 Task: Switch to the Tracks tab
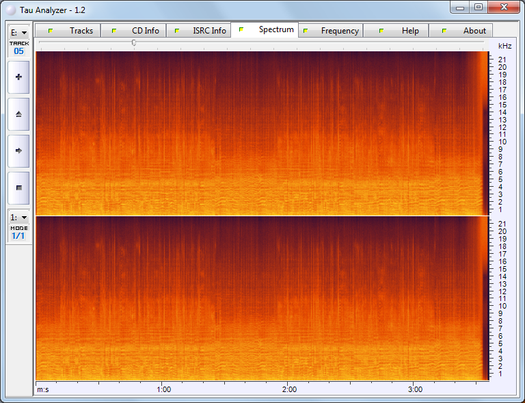(x=68, y=31)
